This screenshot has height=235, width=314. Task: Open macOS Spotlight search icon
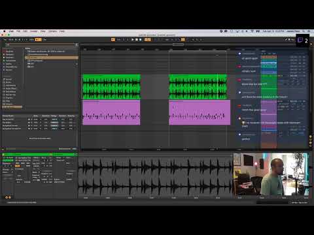(x=304, y=31)
